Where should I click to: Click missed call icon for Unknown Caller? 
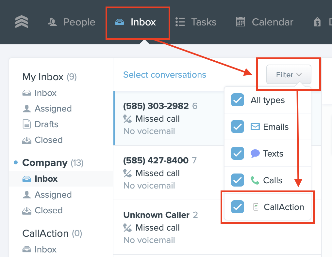pyautogui.click(x=127, y=228)
